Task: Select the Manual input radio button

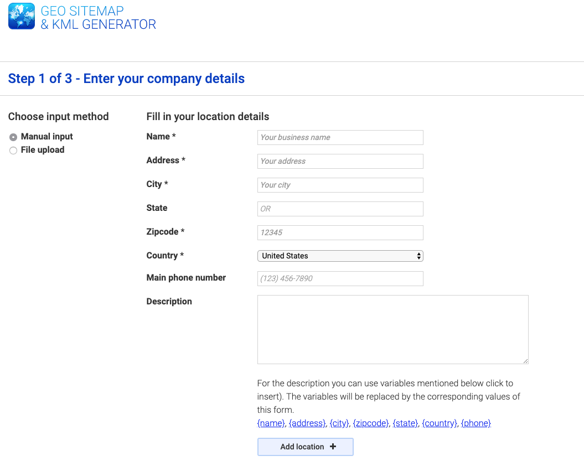Action: pyautogui.click(x=13, y=137)
